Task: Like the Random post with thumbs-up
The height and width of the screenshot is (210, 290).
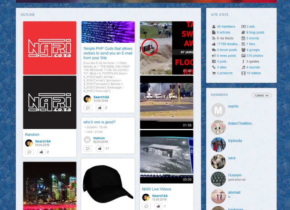Action: [41, 152]
